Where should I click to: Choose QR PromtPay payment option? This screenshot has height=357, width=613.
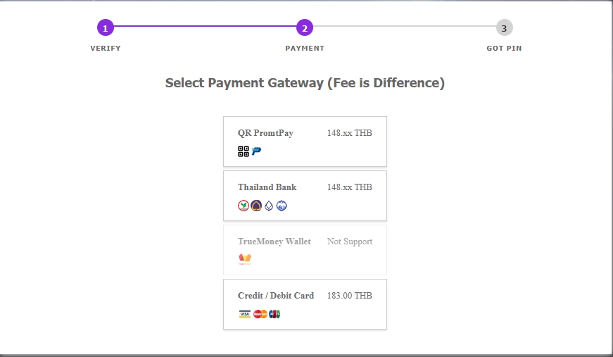pyautogui.click(x=305, y=142)
